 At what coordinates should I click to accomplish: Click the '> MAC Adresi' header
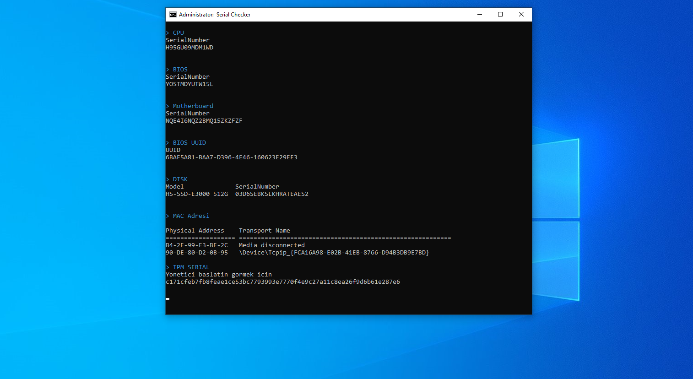tap(188, 216)
